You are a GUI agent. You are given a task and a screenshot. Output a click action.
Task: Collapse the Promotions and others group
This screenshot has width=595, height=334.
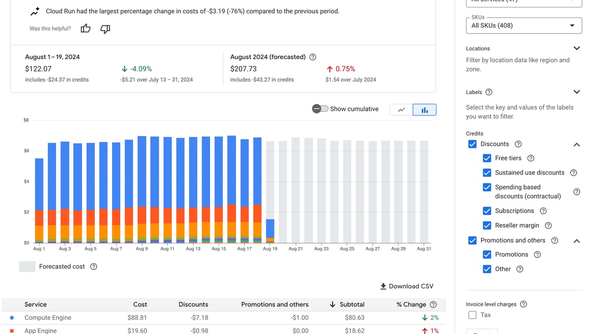pos(577,241)
